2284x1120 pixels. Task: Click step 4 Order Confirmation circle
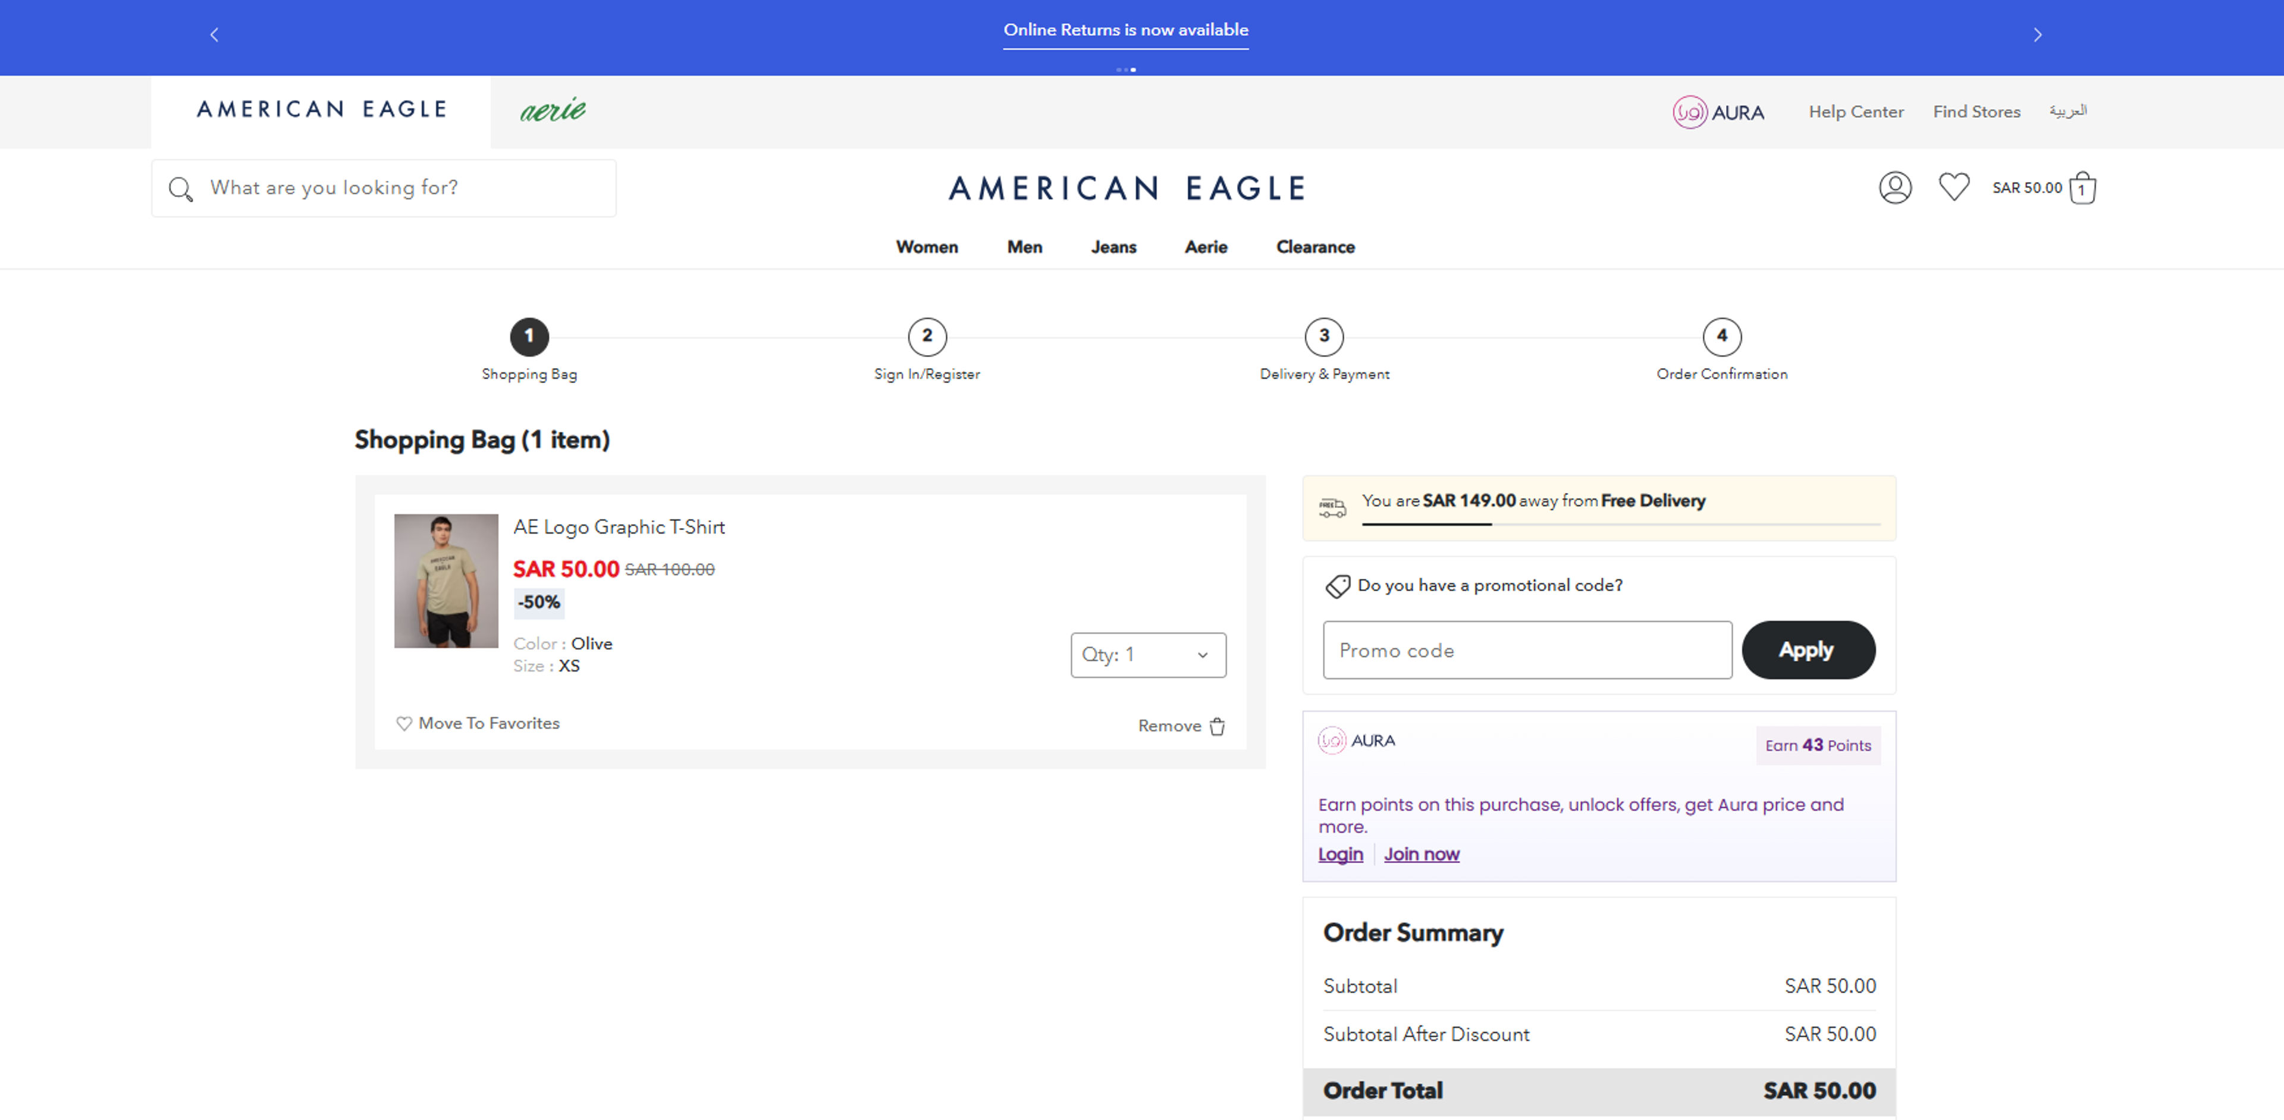pyautogui.click(x=1722, y=336)
